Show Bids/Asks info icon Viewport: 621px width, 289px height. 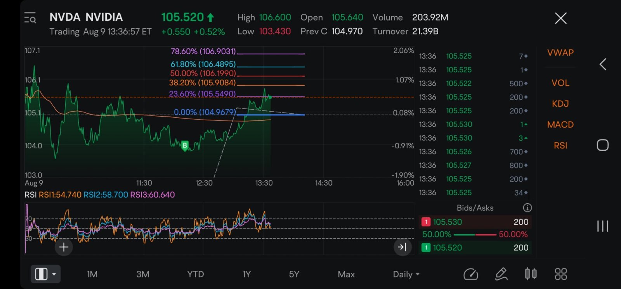coord(527,208)
